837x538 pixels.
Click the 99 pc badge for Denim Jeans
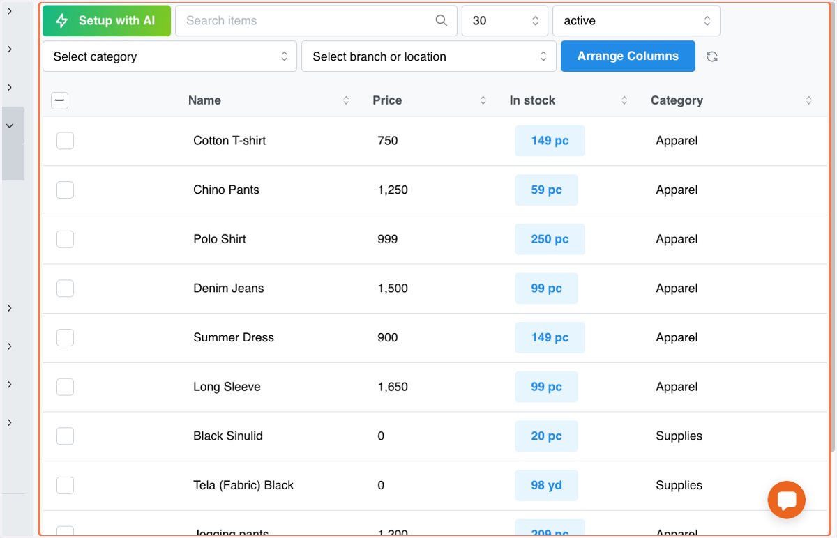546,289
